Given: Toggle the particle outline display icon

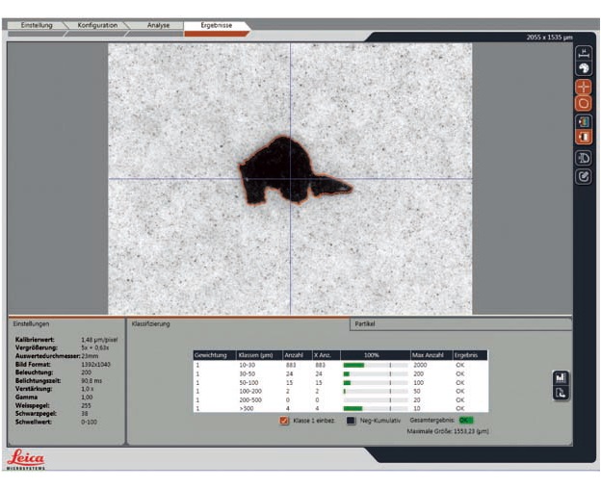Looking at the screenshot, I should pos(584,103).
